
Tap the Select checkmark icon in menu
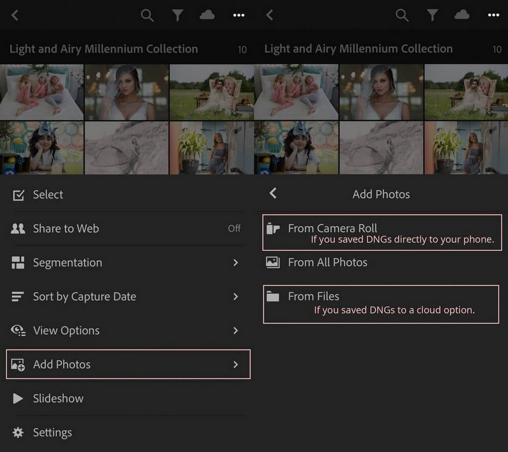click(18, 195)
